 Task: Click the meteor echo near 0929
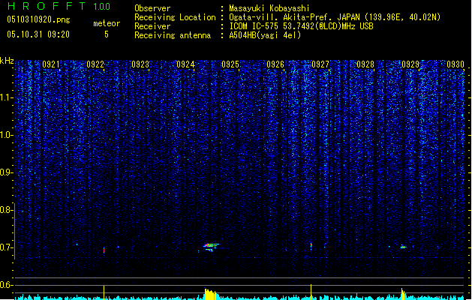pyautogui.click(x=404, y=247)
